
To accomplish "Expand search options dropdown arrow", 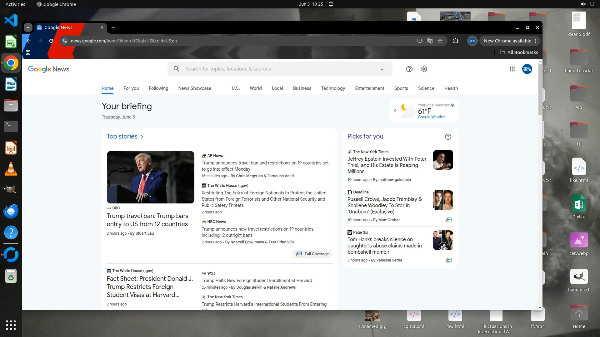I will coord(382,69).
